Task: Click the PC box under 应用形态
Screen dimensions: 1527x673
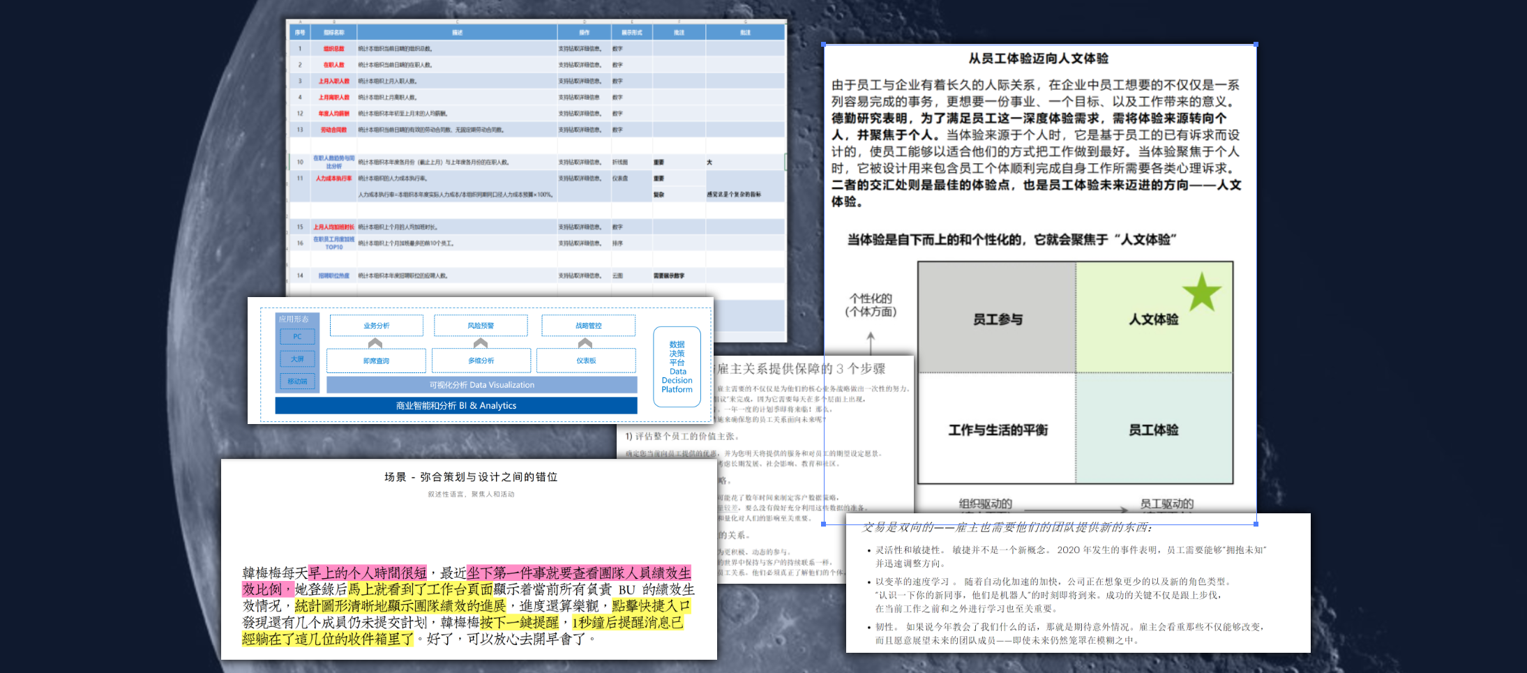Action: tap(298, 337)
